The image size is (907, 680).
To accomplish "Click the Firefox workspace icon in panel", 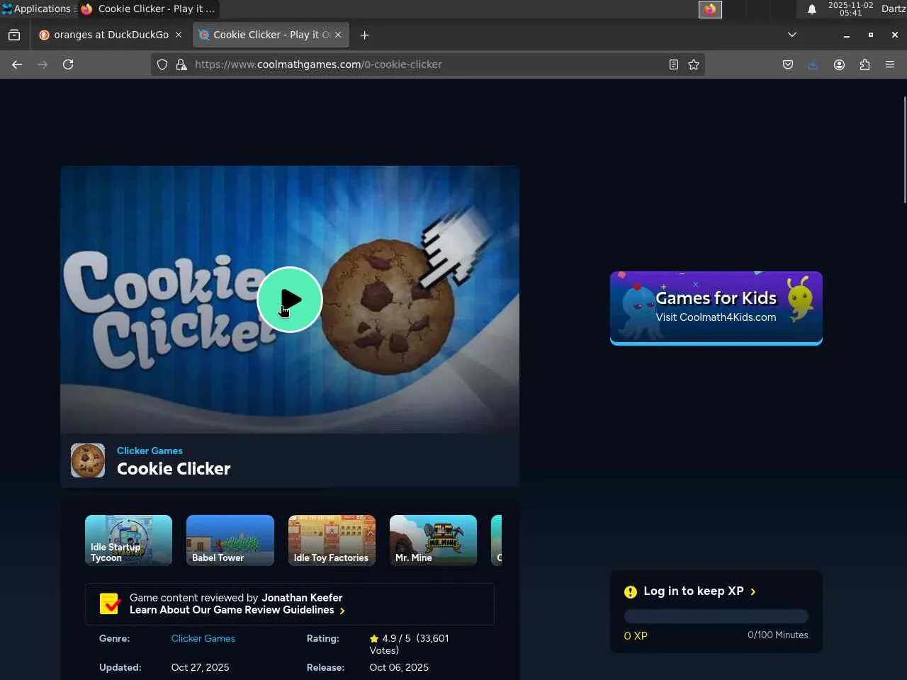I will 710,9.
